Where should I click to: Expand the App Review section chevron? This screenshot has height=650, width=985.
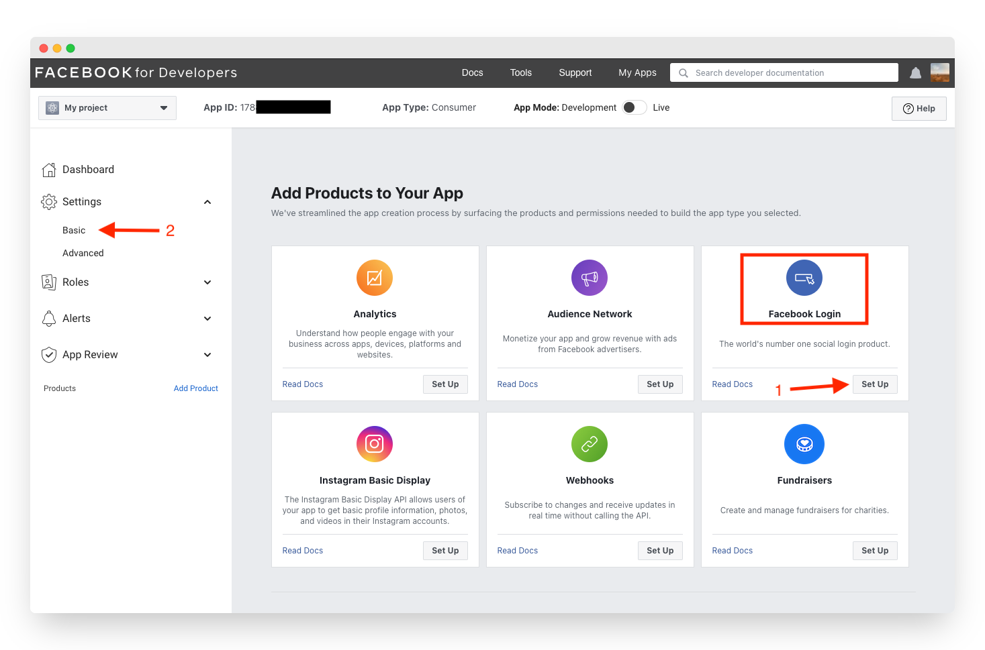pyautogui.click(x=207, y=355)
